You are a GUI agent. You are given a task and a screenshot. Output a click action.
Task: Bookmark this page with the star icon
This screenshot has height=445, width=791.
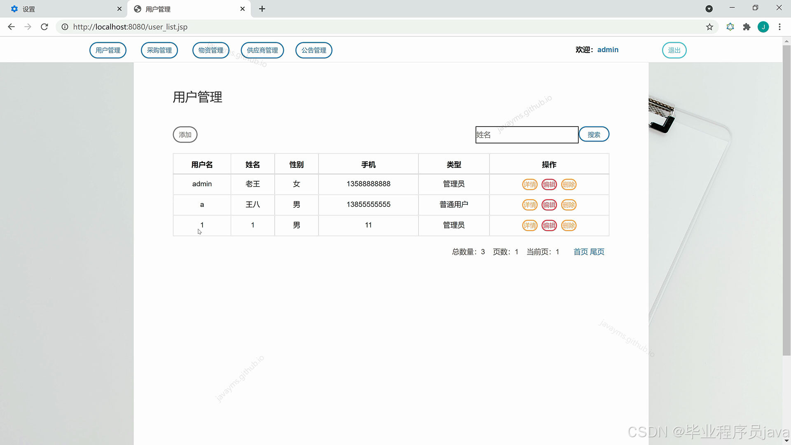709,27
